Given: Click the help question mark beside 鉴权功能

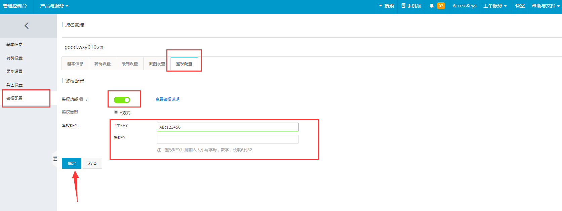Looking at the screenshot, I should 81,99.
